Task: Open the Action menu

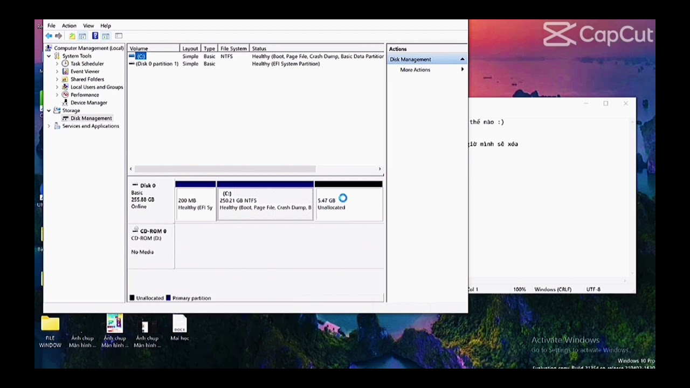Action: coord(69,26)
